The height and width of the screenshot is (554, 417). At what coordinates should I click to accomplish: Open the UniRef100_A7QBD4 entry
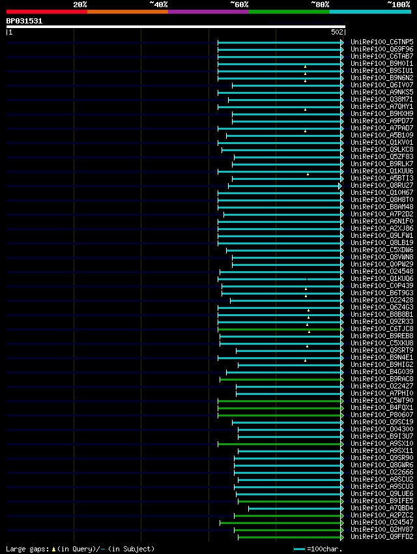pos(382,508)
